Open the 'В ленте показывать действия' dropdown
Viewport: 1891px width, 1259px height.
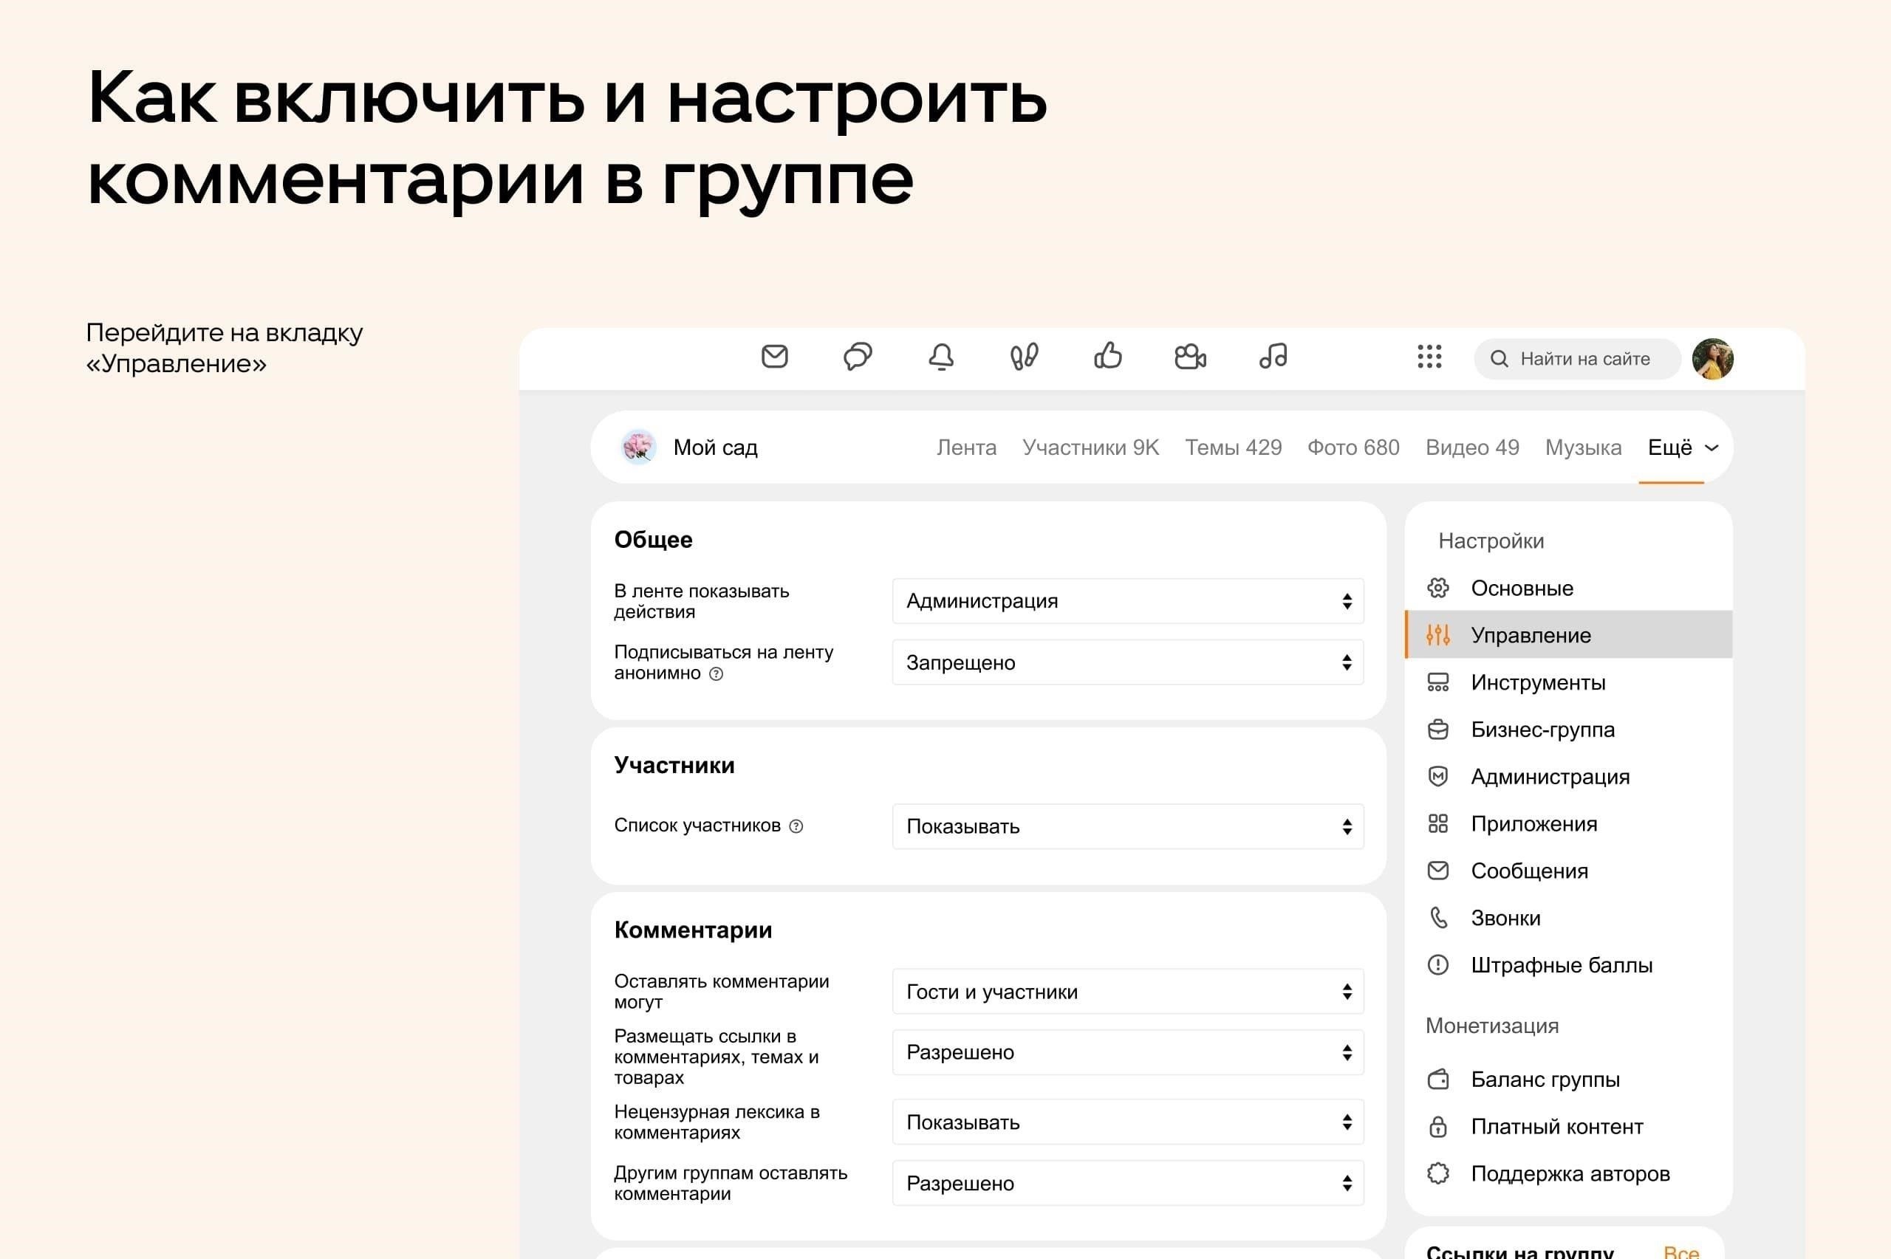click(x=1127, y=600)
